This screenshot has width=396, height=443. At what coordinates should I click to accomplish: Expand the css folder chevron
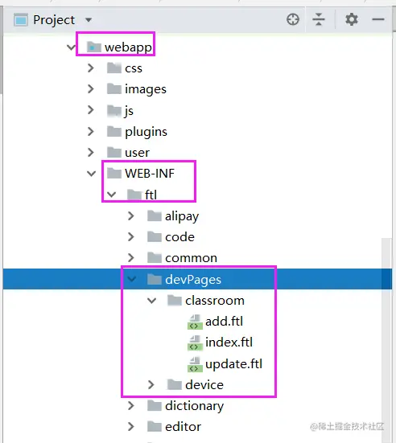[90, 68]
